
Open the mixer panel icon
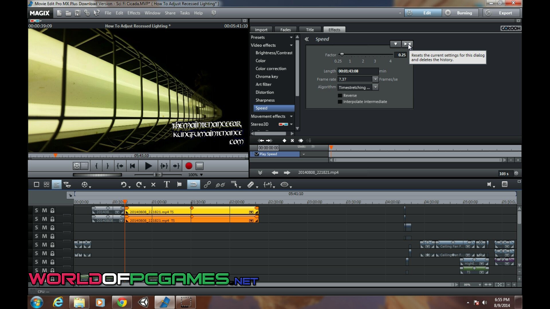504,185
